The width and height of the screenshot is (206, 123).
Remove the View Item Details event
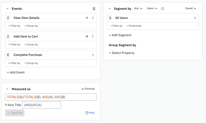87,18
